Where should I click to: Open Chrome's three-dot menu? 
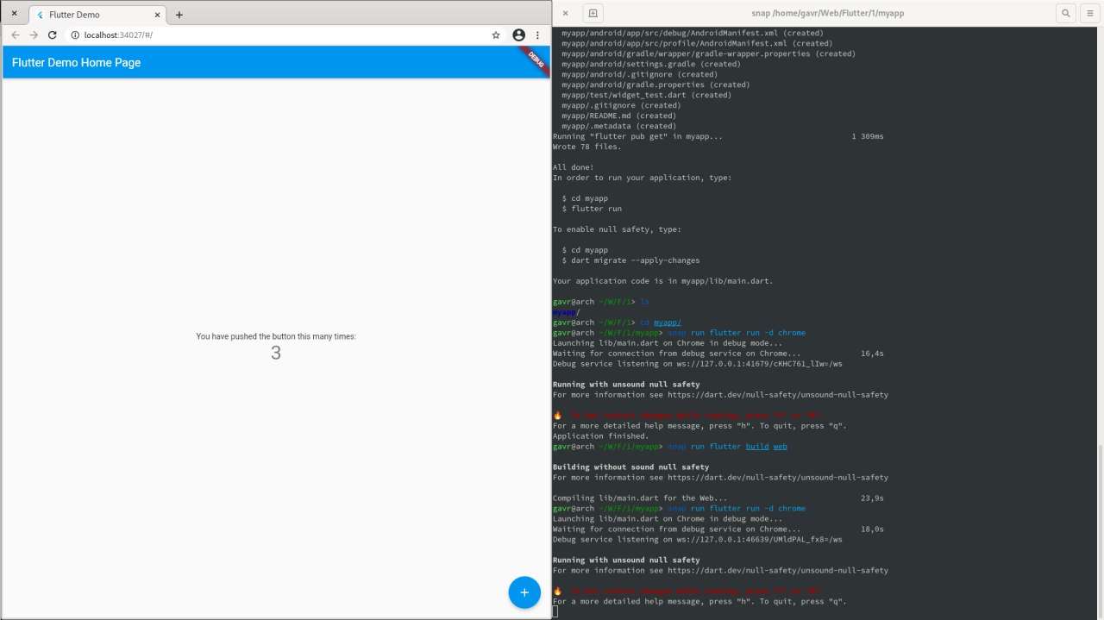(x=538, y=35)
